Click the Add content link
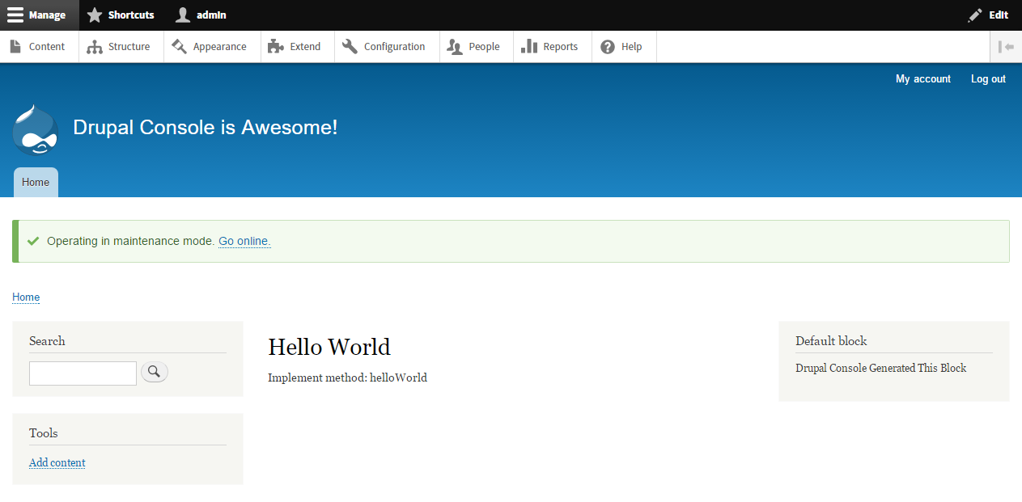 pos(57,462)
